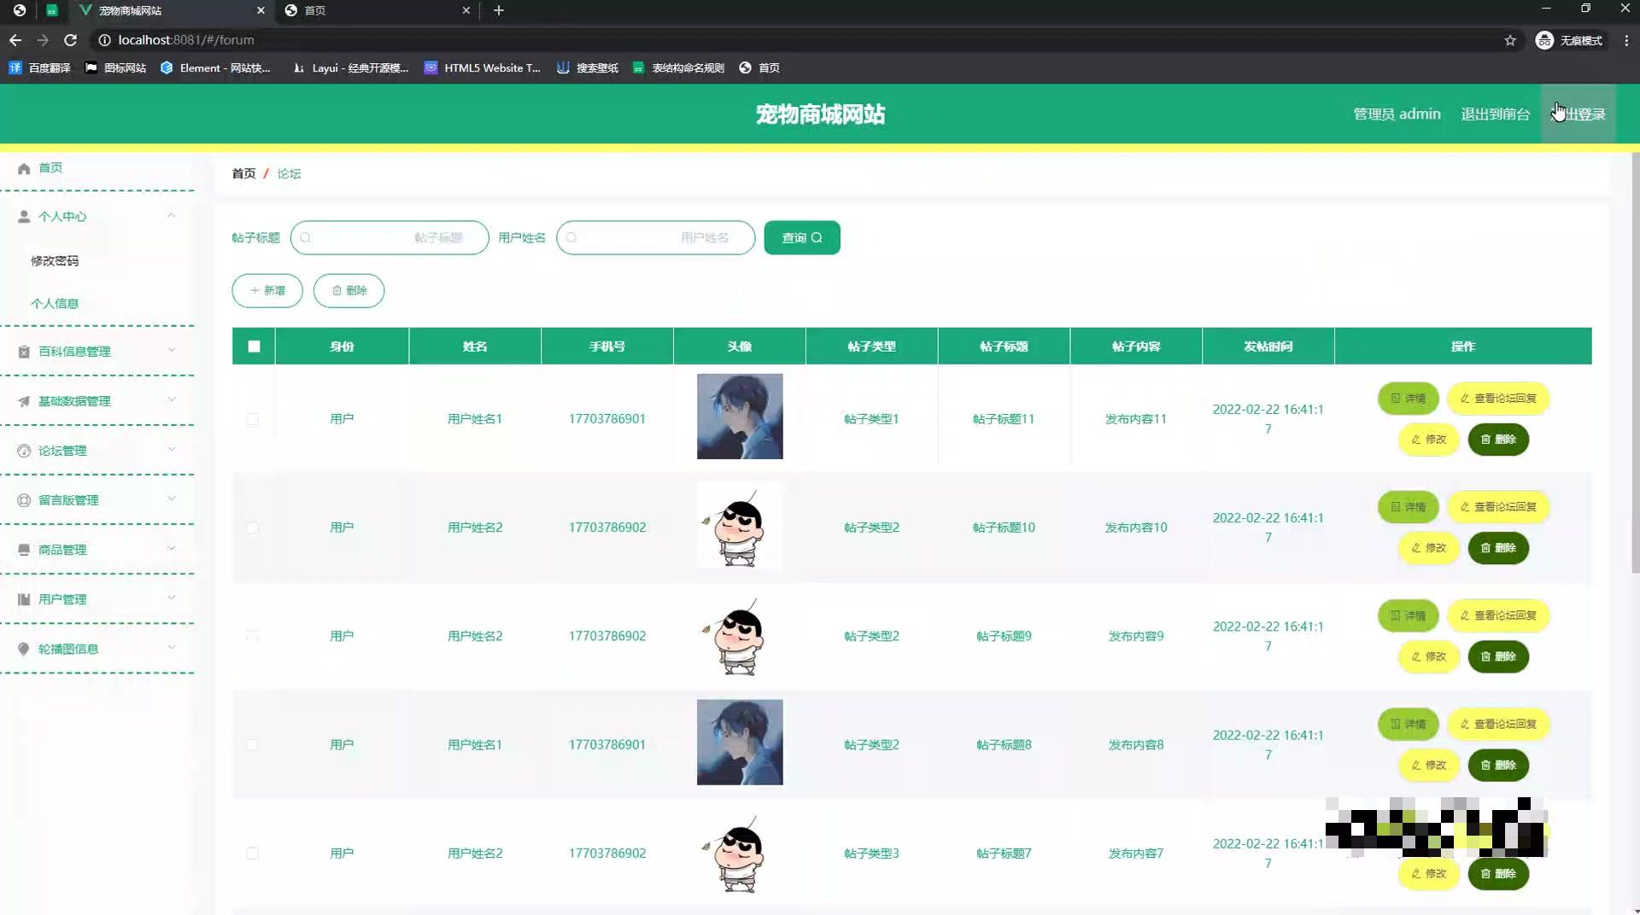Viewport: 1640px width, 915px height.
Task: Click the home icon in the sidebar
Action: [24, 168]
